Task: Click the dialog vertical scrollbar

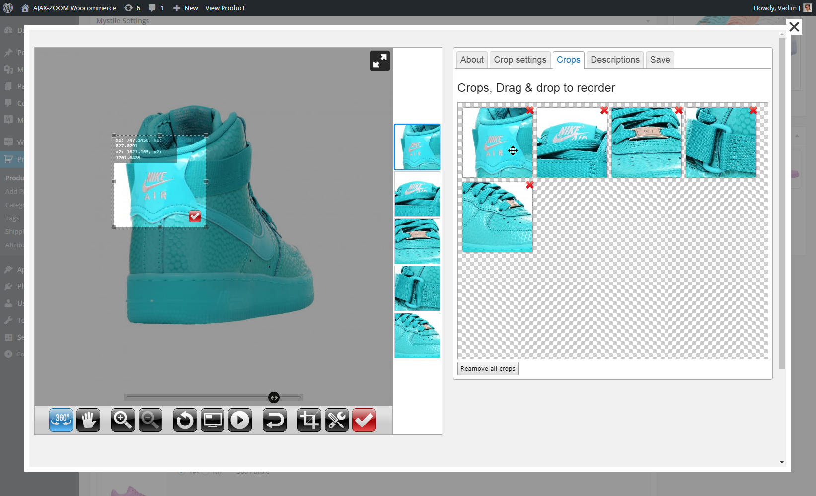Action: [782, 204]
